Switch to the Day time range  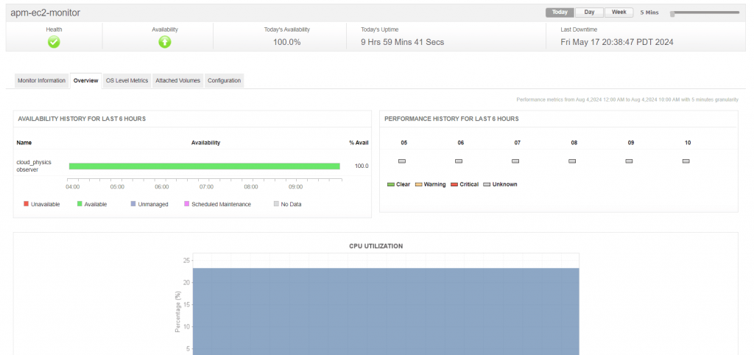point(589,13)
